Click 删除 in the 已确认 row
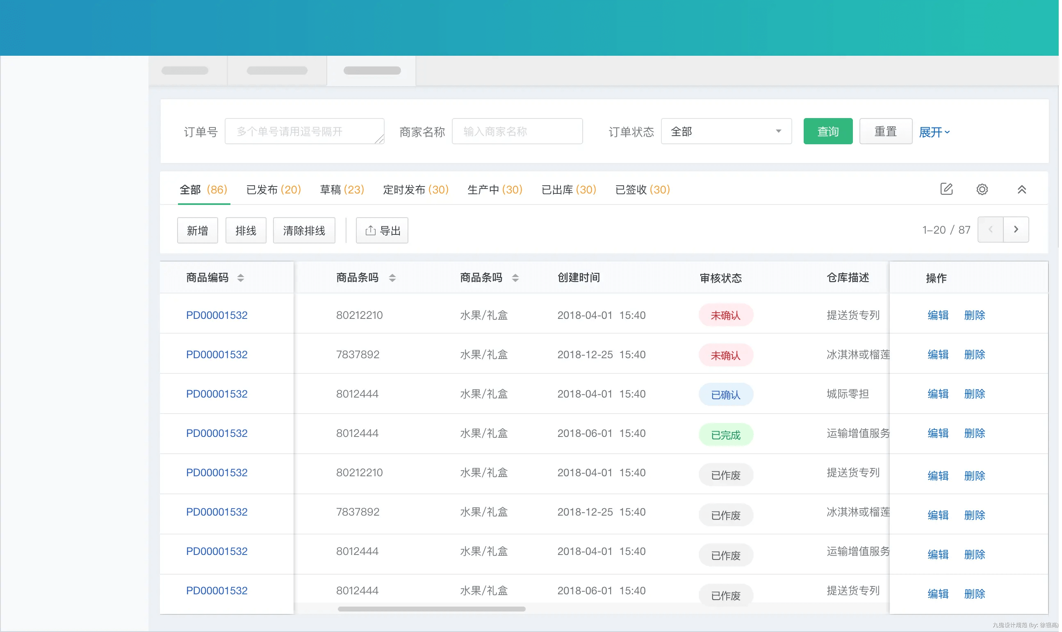 tap(975, 394)
